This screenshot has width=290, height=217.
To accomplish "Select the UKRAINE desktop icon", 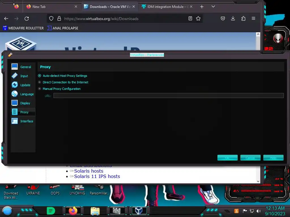I will pos(33,191).
